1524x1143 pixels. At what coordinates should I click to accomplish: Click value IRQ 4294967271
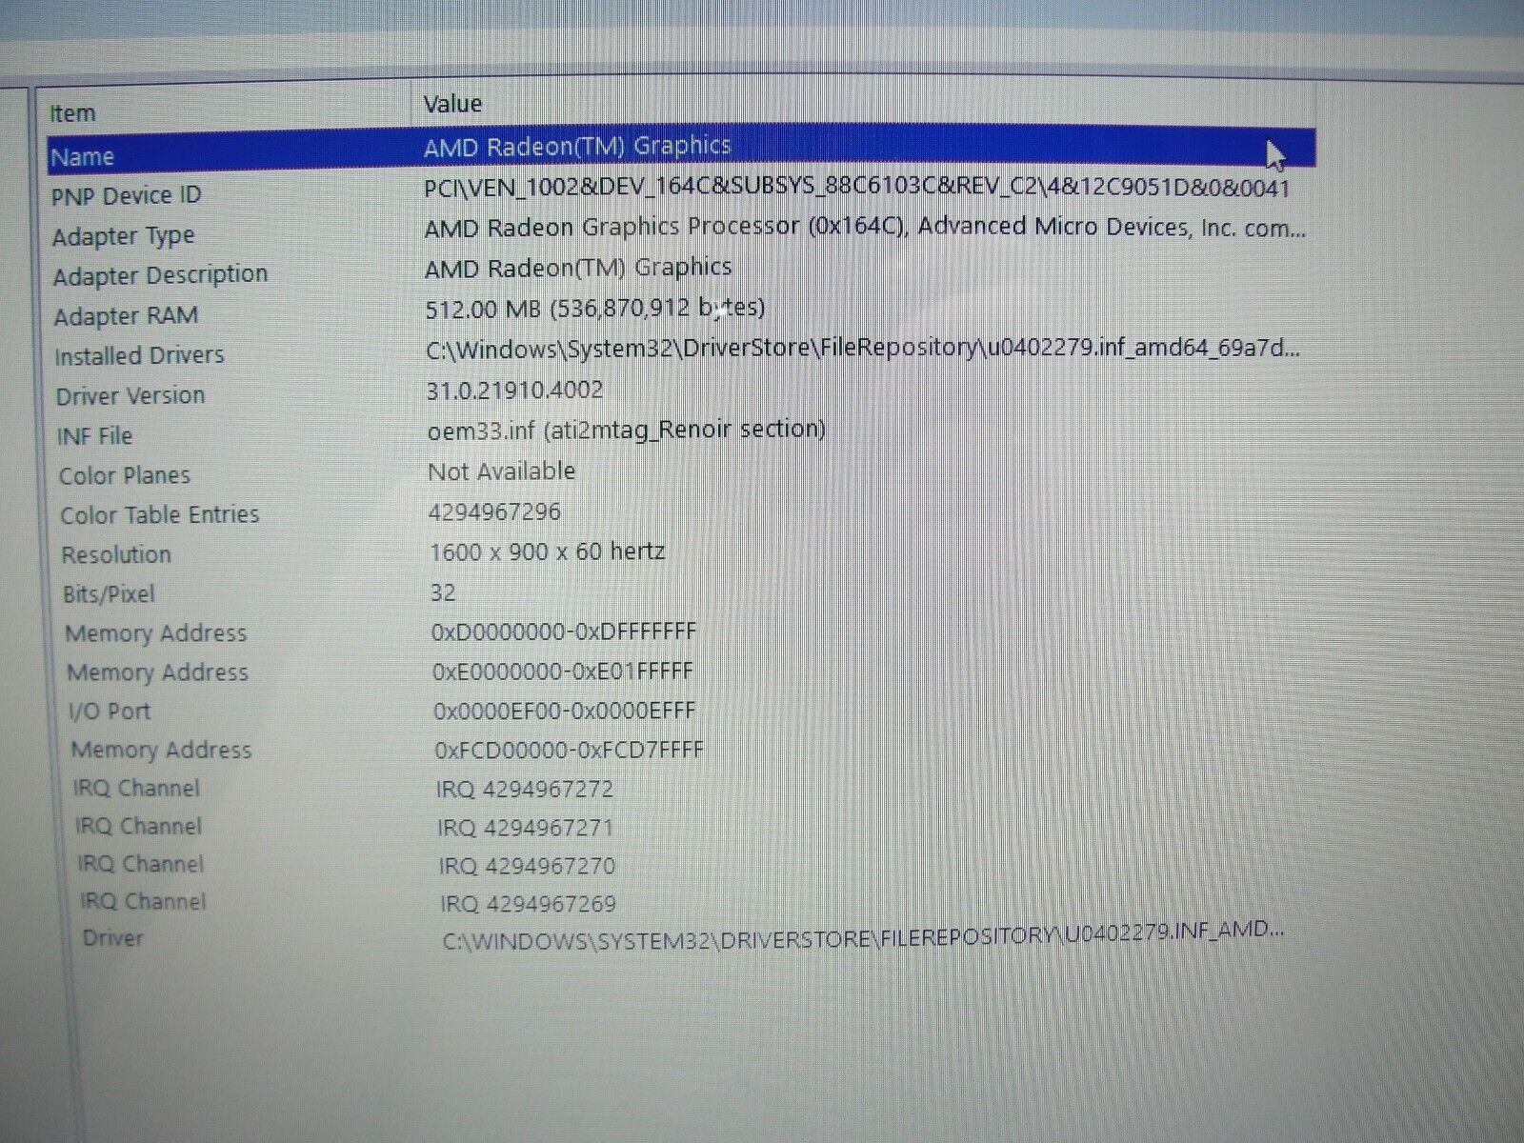point(526,828)
